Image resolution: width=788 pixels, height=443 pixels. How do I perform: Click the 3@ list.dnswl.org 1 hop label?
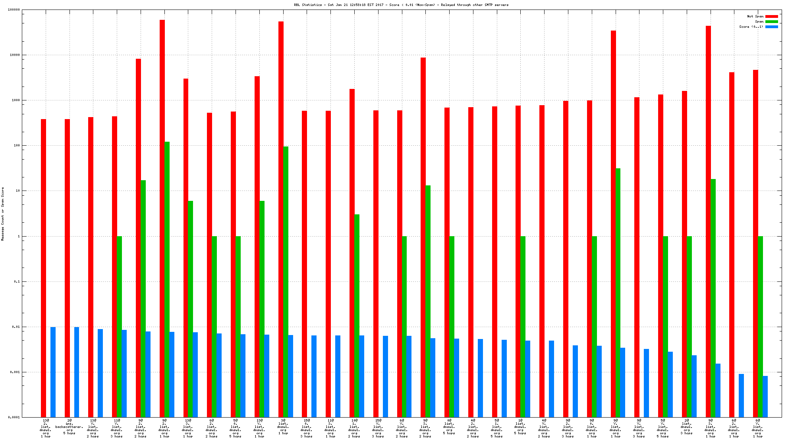pyautogui.click(x=283, y=427)
